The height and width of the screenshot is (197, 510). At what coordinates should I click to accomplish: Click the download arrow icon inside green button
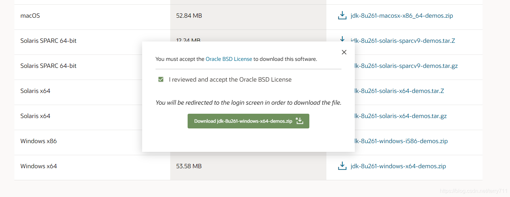pyautogui.click(x=300, y=121)
